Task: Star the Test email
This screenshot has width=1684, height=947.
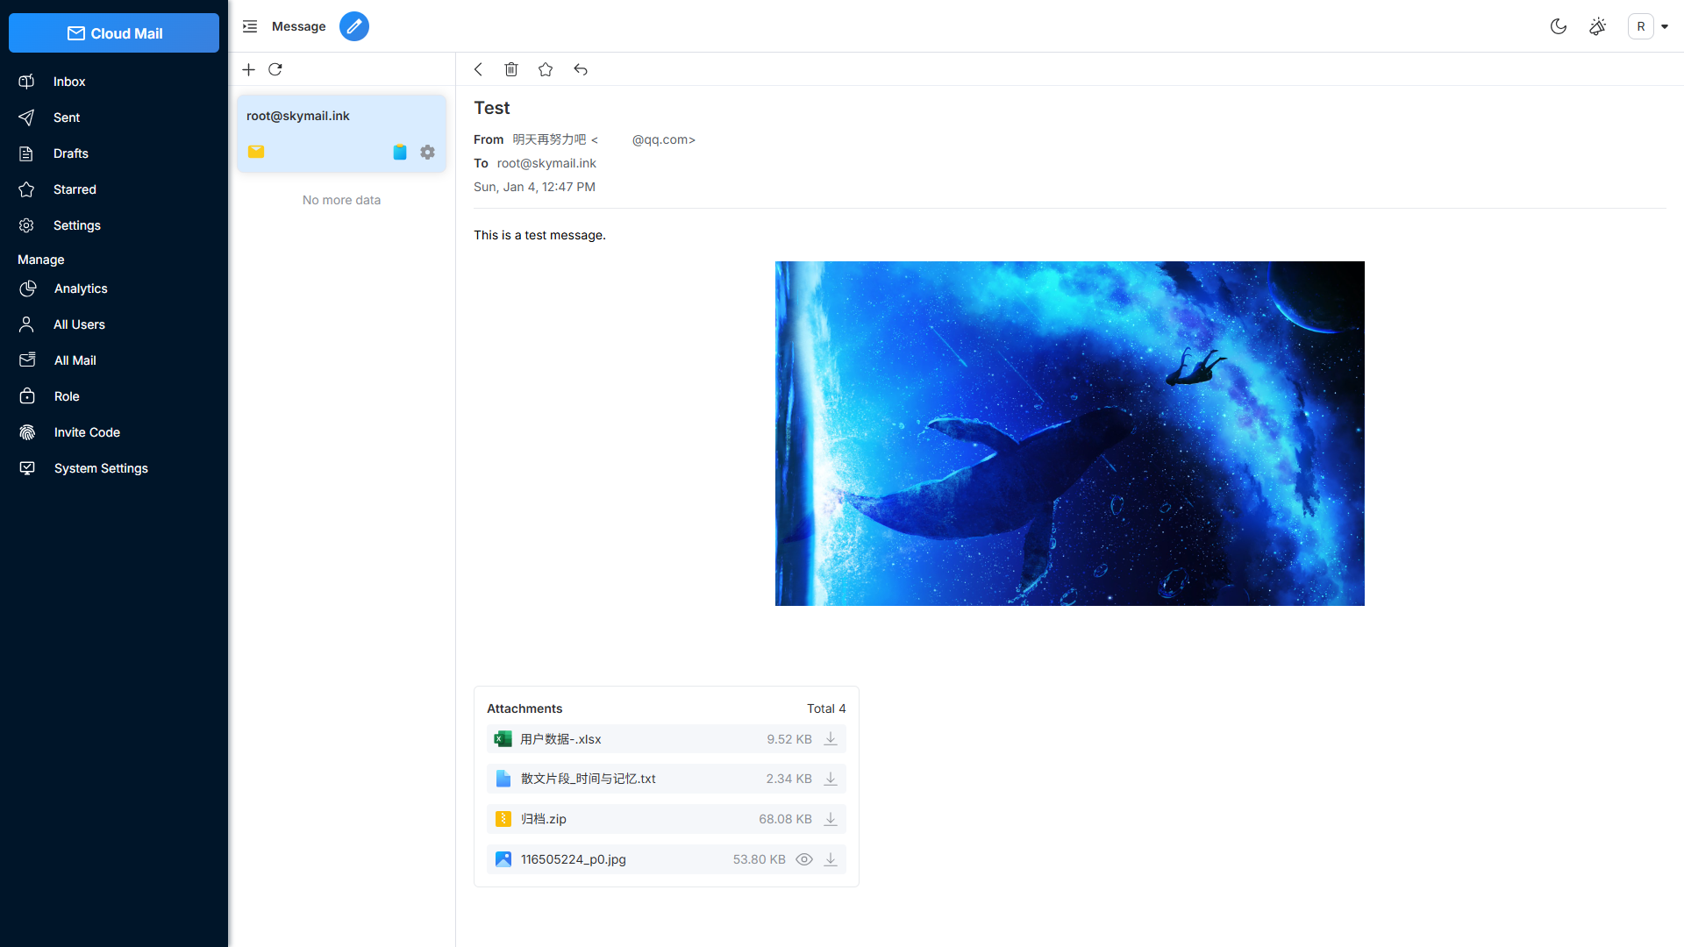Action: (x=546, y=69)
